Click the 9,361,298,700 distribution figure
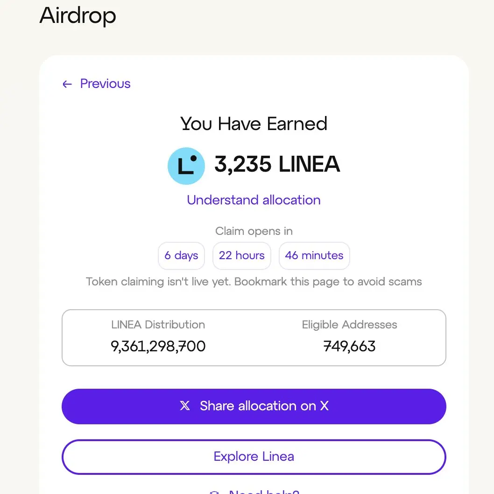Screen dimensions: 494x494 point(158,346)
